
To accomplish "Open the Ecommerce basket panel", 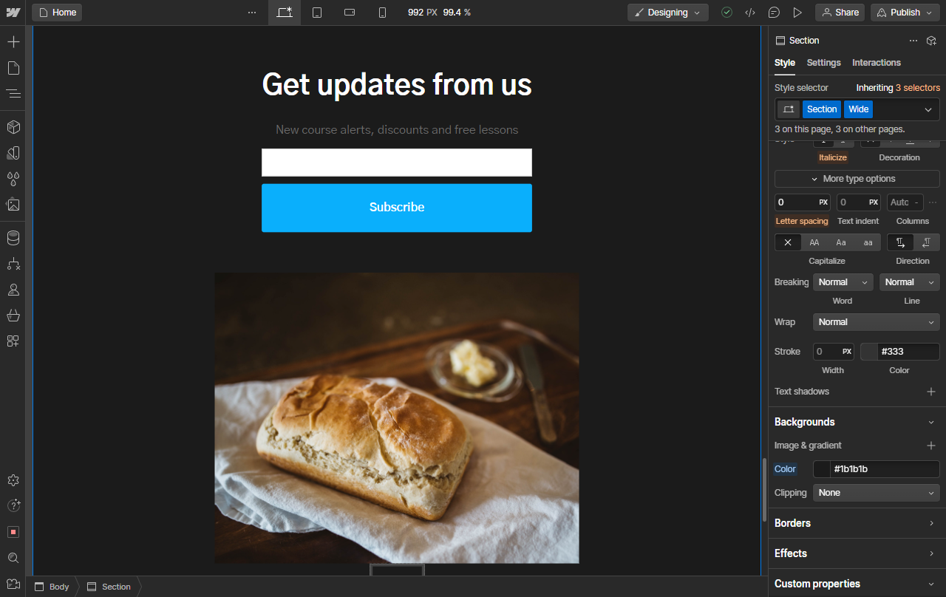I will (13, 315).
